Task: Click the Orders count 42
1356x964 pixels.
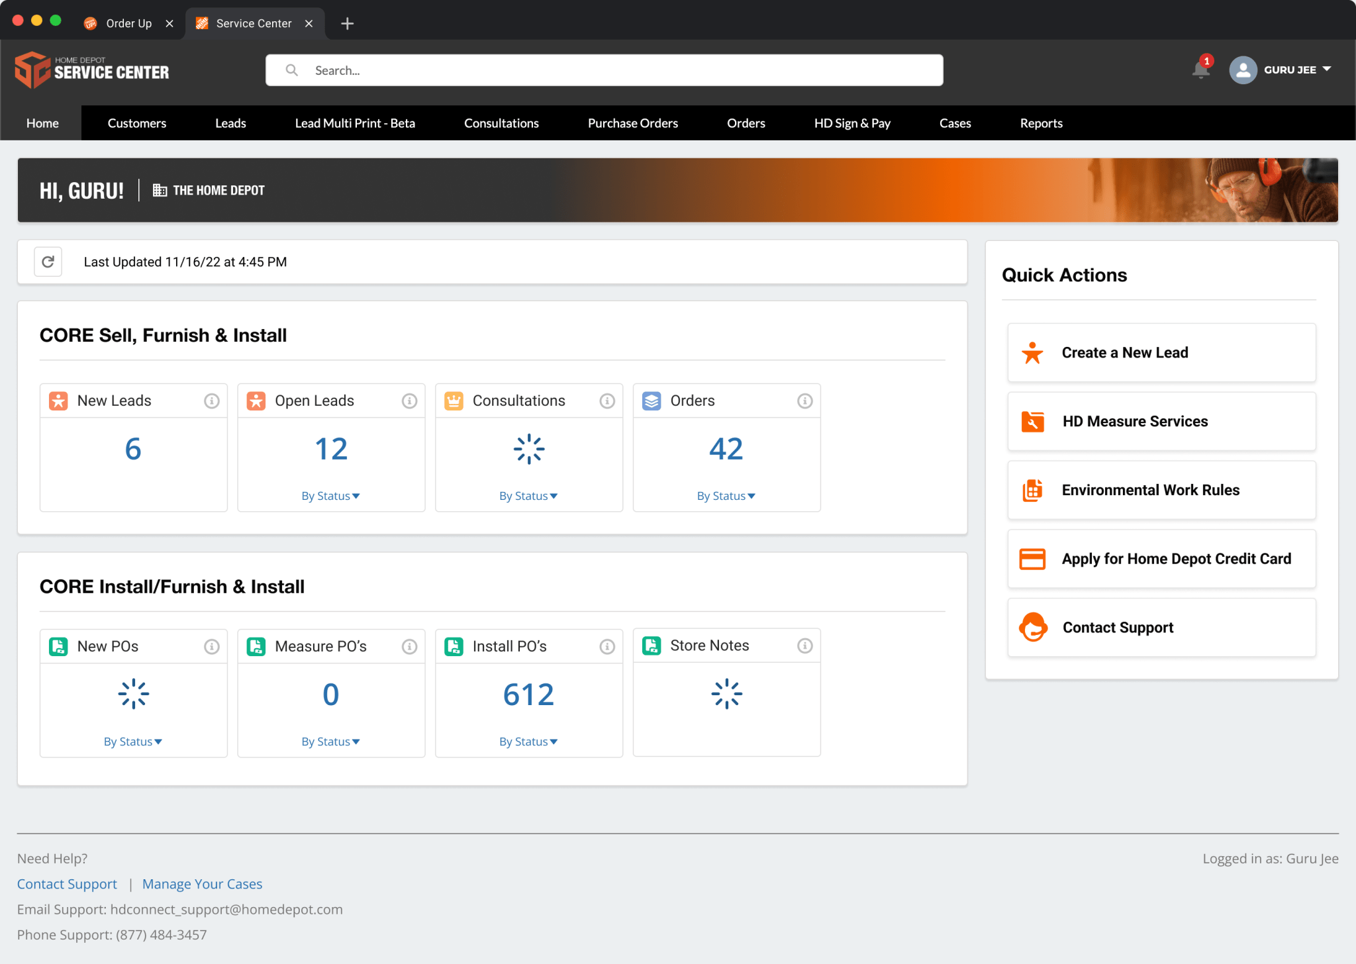Action: [726, 449]
